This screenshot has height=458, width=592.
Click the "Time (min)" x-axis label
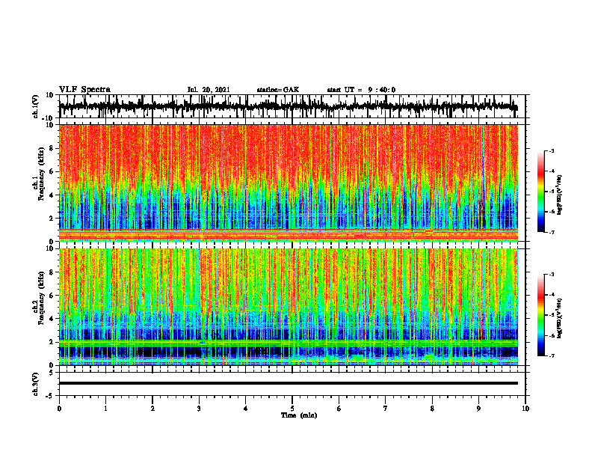(x=299, y=415)
